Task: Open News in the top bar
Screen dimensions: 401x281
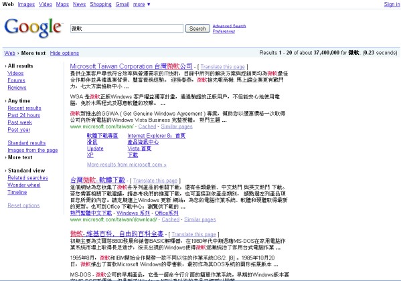Action: (79, 4)
